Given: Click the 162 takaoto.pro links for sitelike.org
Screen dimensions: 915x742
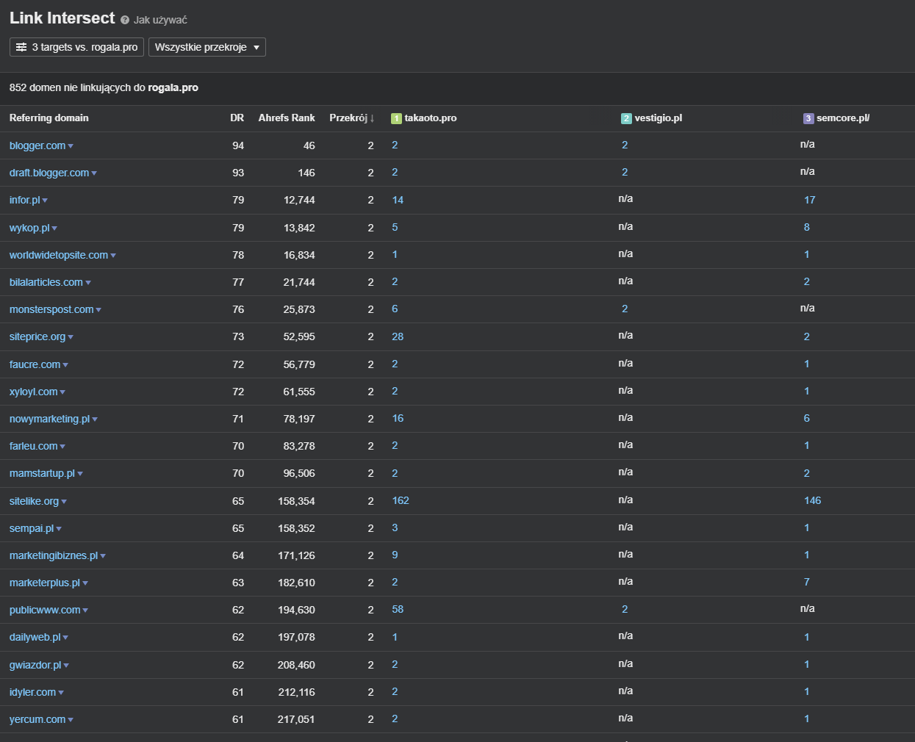Looking at the screenshot, I should coord(401,500).
